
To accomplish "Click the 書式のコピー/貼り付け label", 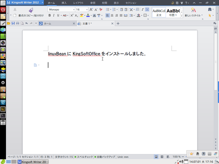I will tap(31, 15).
